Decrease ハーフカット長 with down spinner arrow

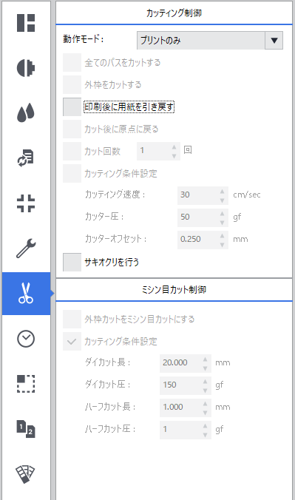206,412
